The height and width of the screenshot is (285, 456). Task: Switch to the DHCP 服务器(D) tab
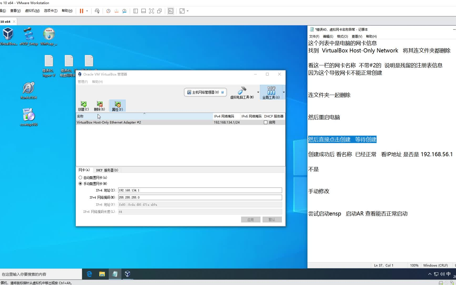click(x=107, y=170)
